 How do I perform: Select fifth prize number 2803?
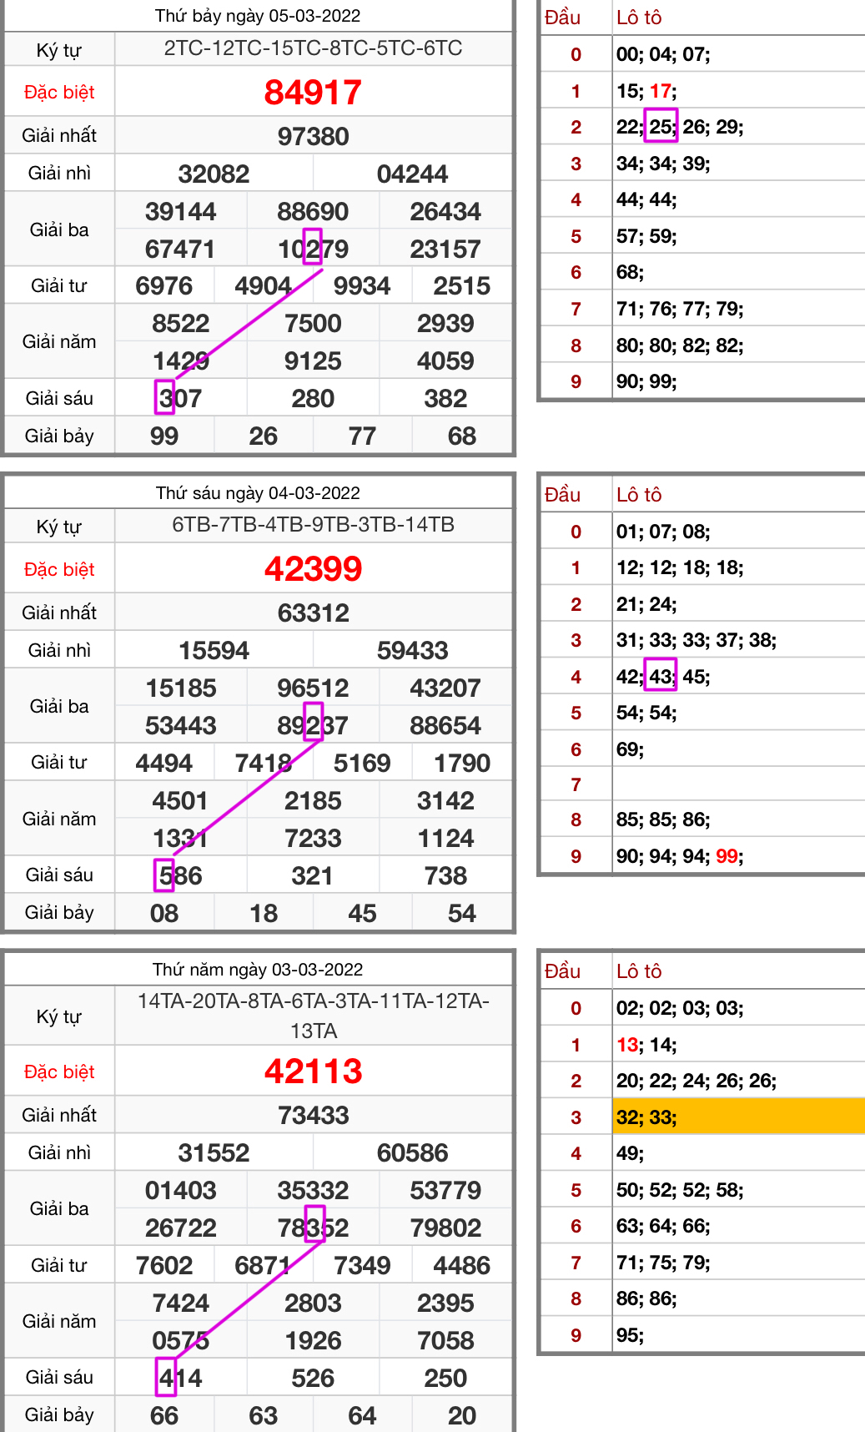(313, 1303)
